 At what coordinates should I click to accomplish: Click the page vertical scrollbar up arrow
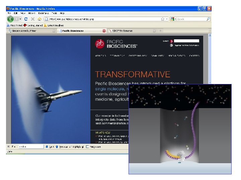coord(210,35)
